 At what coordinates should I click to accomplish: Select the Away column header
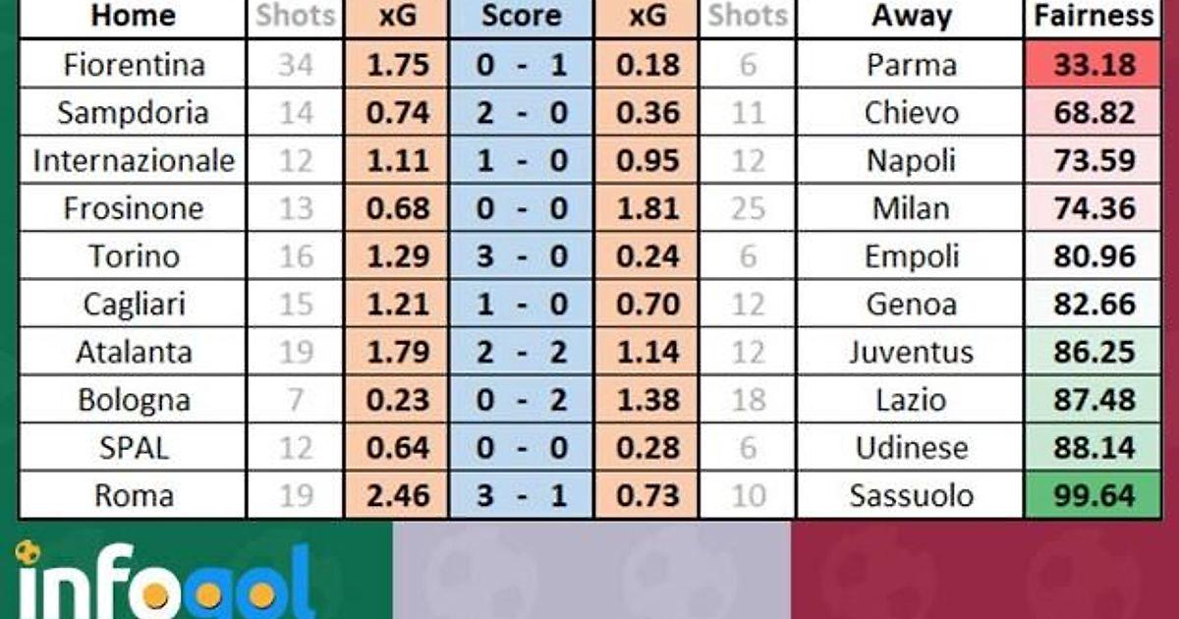[x=911, y=17]
